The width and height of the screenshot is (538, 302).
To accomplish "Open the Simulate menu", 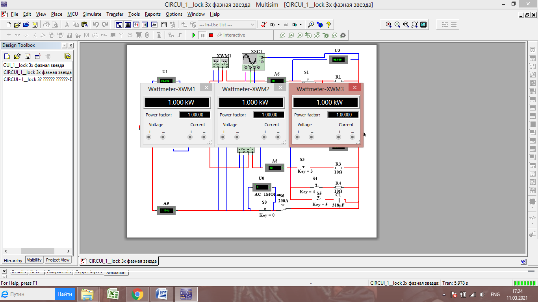I will pos(92,14).
